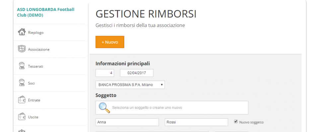Click the Riepilogo house icon
The width and height of the screenshot is (312, 132).
[x=22, y=32]
